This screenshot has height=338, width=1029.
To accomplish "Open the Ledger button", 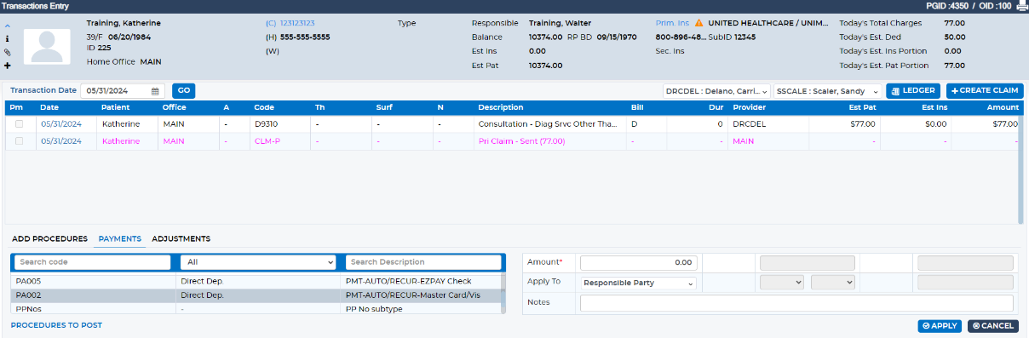I will 913,91.
